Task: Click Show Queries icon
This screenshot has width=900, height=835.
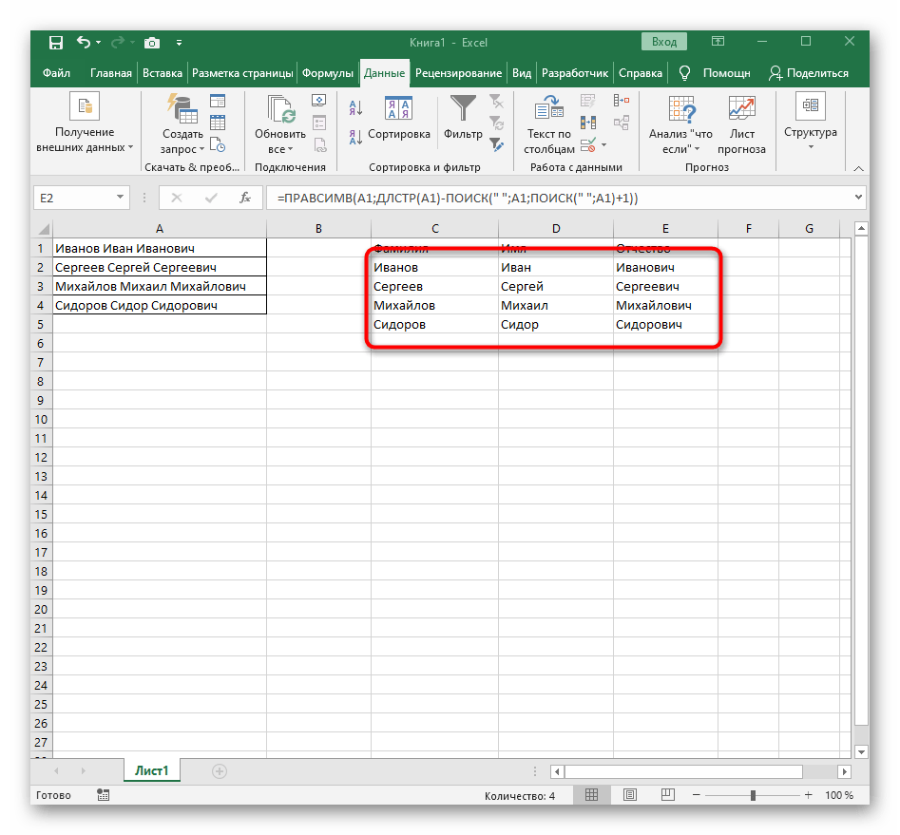Action: tap(218, 101)
